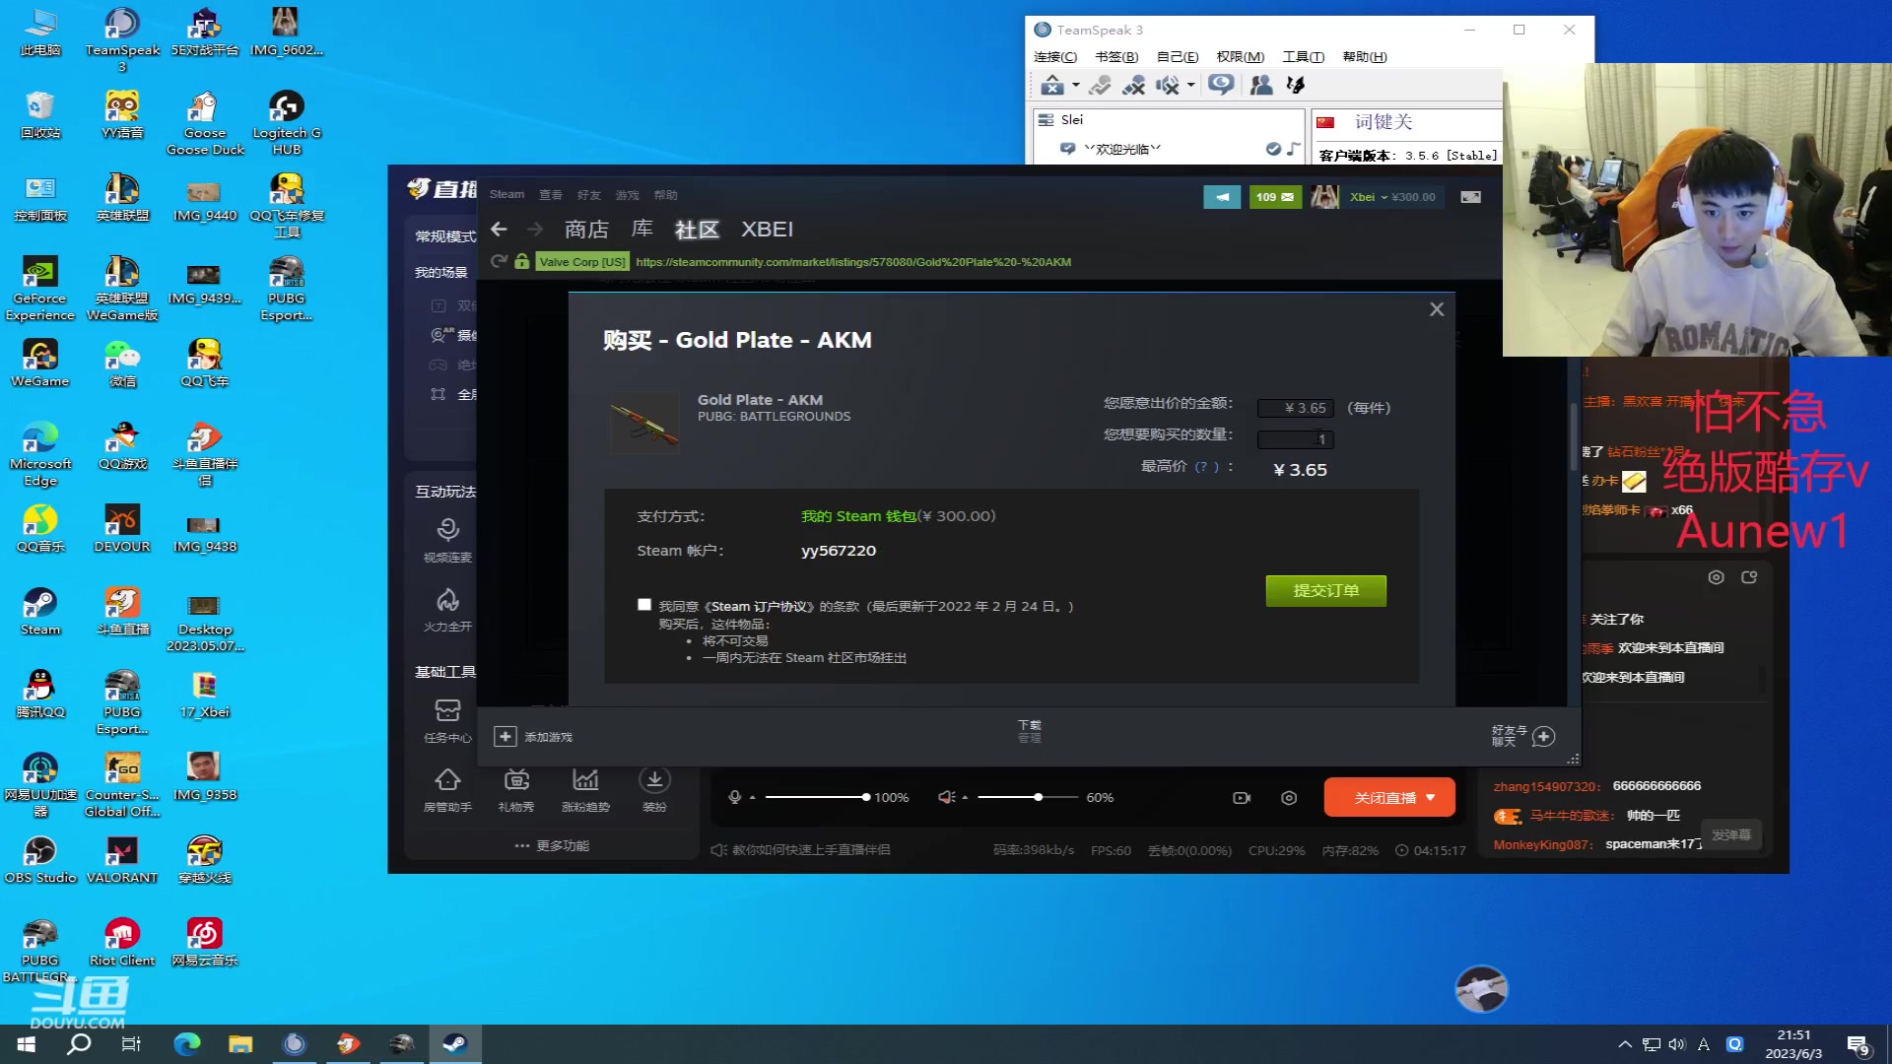The height and width of the screenshot is (1064, 1892).
Task: Expand 更多功能 more functions
Action: tap(553, 845)
